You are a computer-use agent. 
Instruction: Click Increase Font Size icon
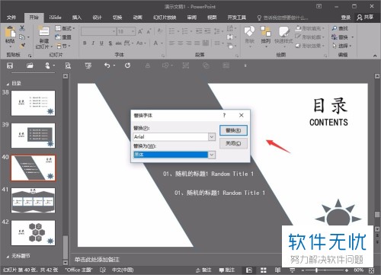[x=140, y=31]
